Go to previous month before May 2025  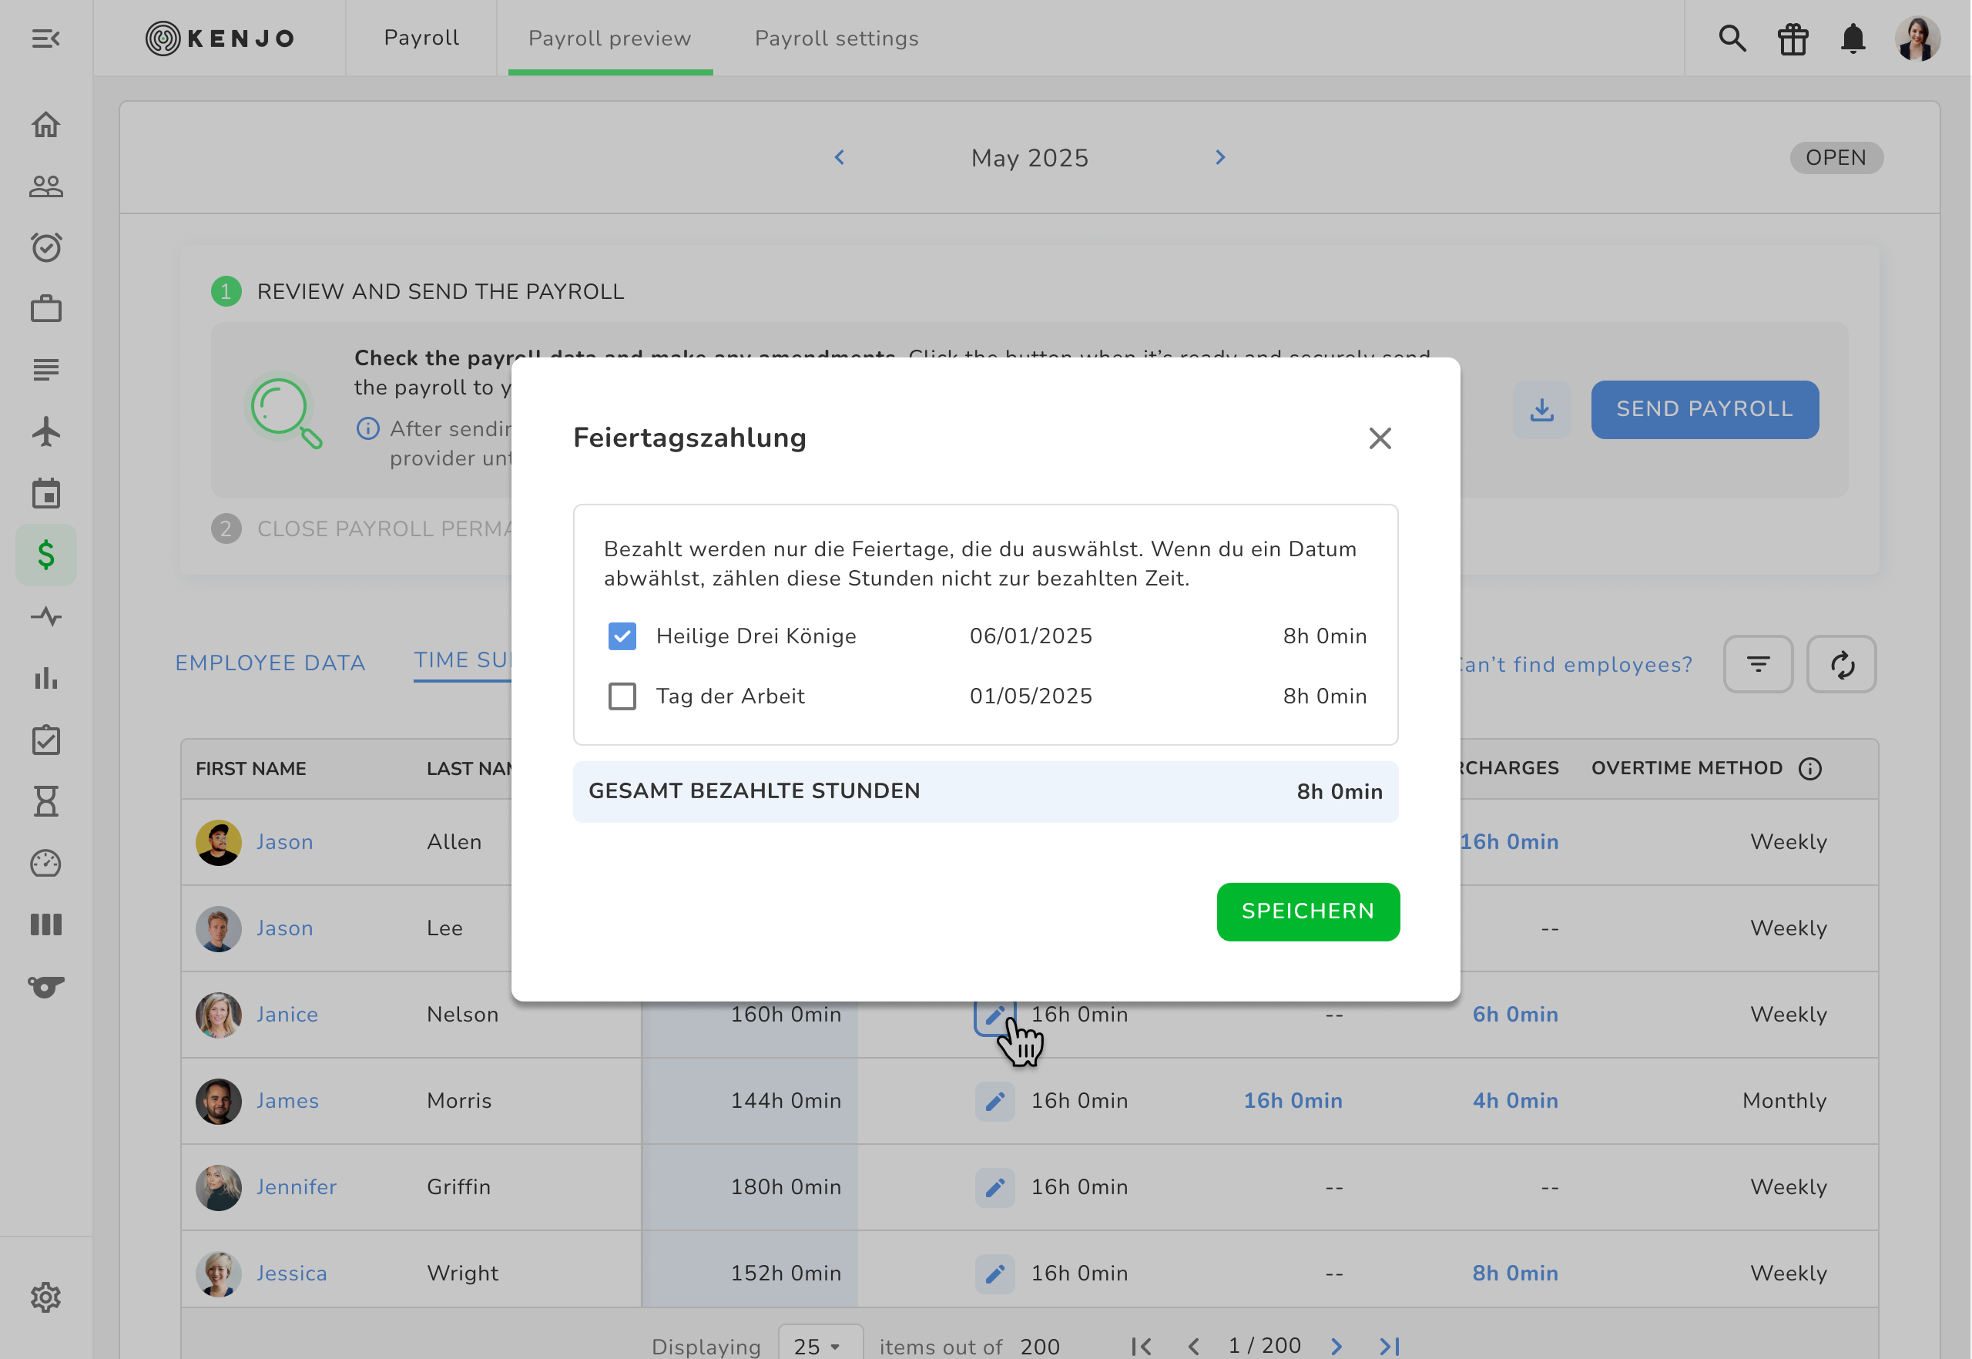(840, 157)
